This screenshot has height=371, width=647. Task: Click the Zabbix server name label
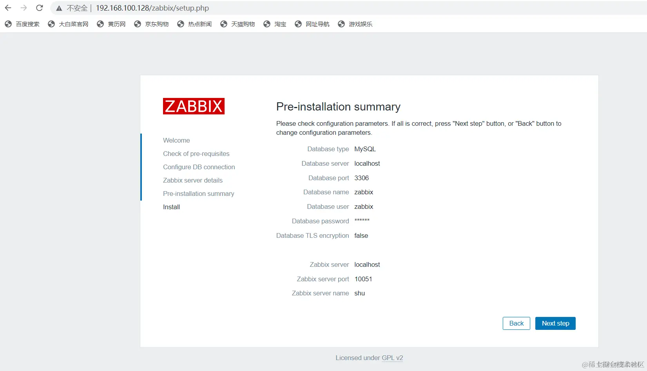[x=320, y=293]
